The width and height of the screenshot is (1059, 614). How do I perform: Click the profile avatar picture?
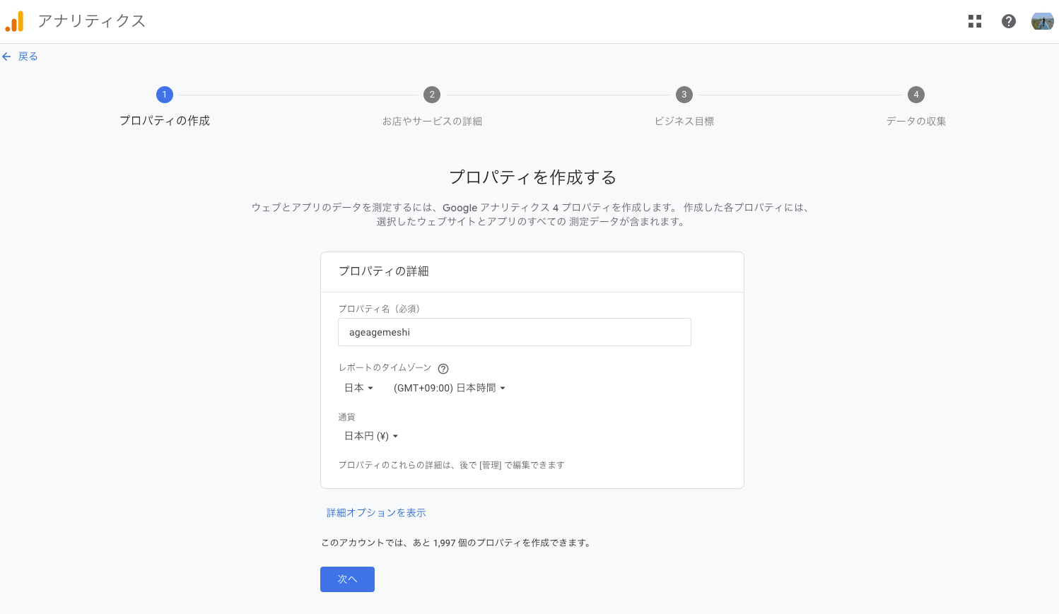(x=1042, y=21)
